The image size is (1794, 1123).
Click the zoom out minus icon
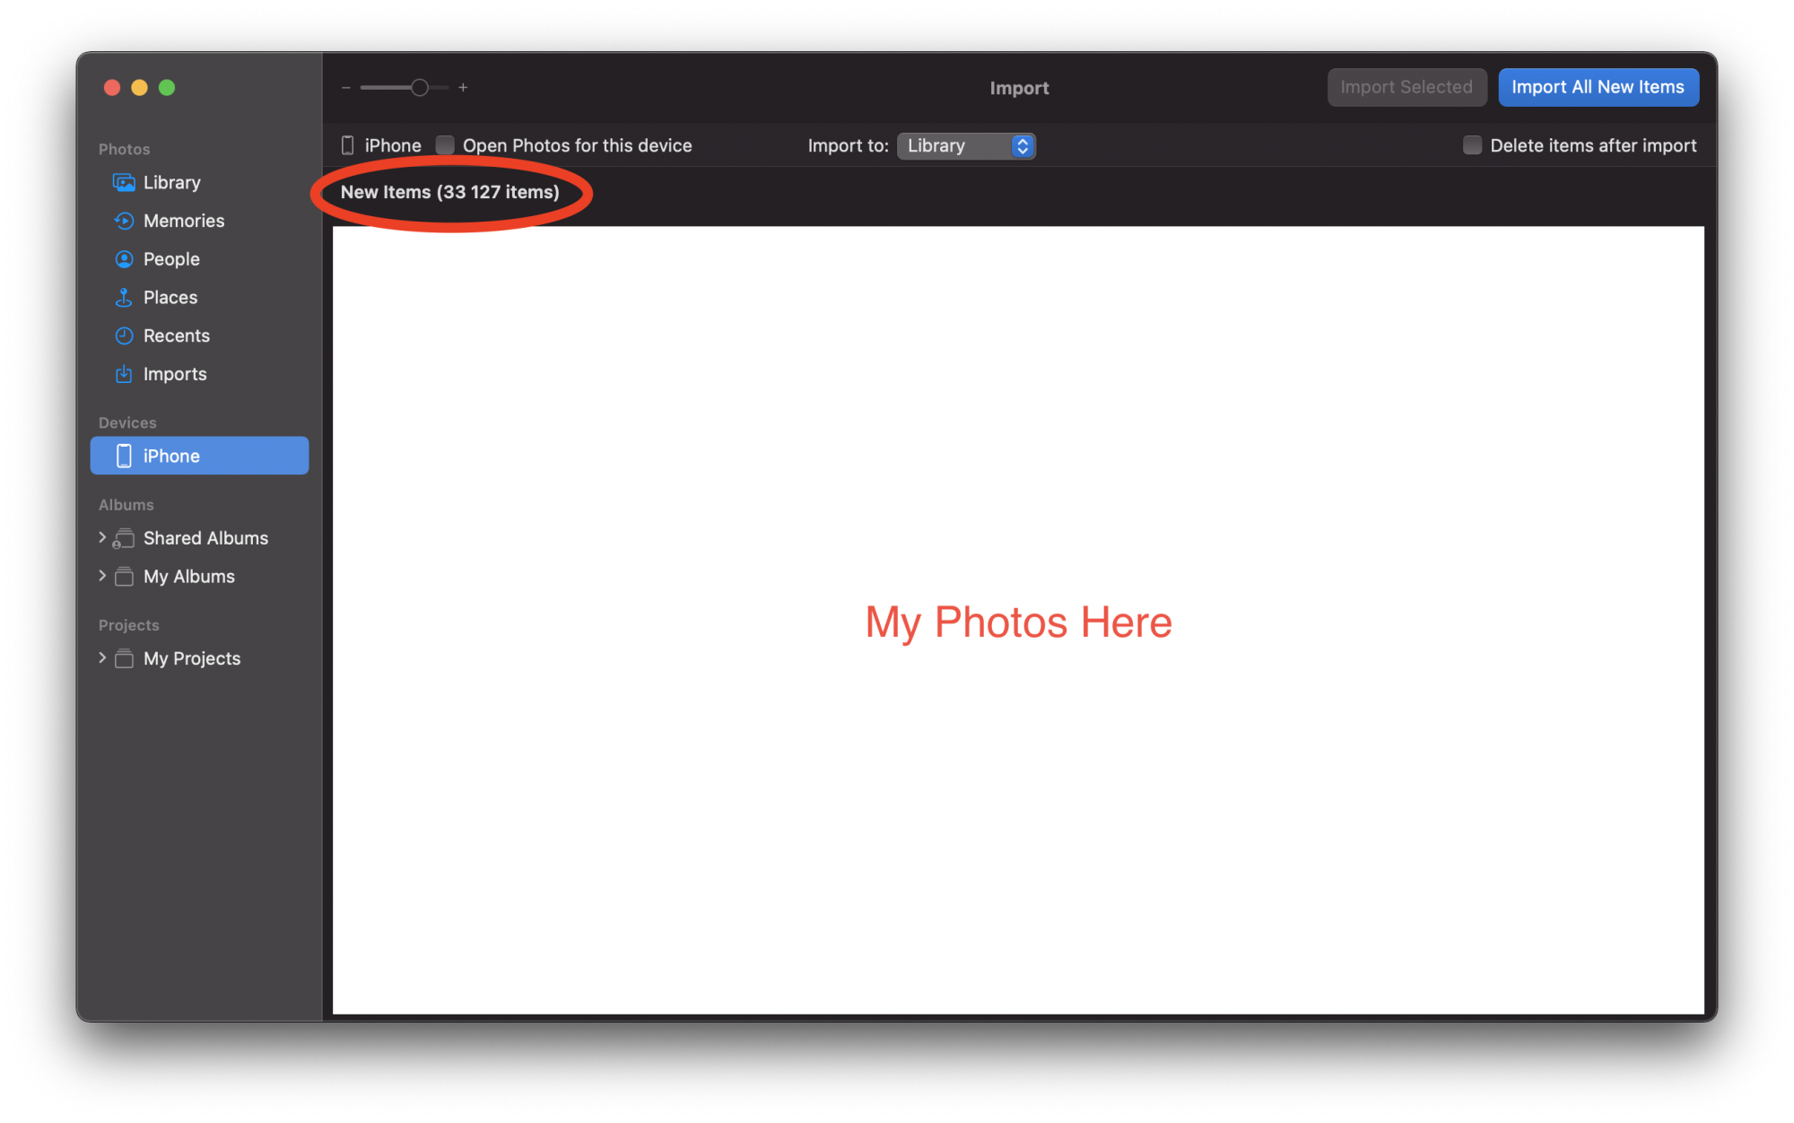(346, 88)
